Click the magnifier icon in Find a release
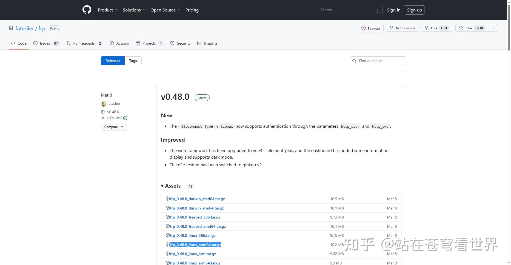This screenshot has width=511, height=265. pyautogui.click(x=354, y=61)
